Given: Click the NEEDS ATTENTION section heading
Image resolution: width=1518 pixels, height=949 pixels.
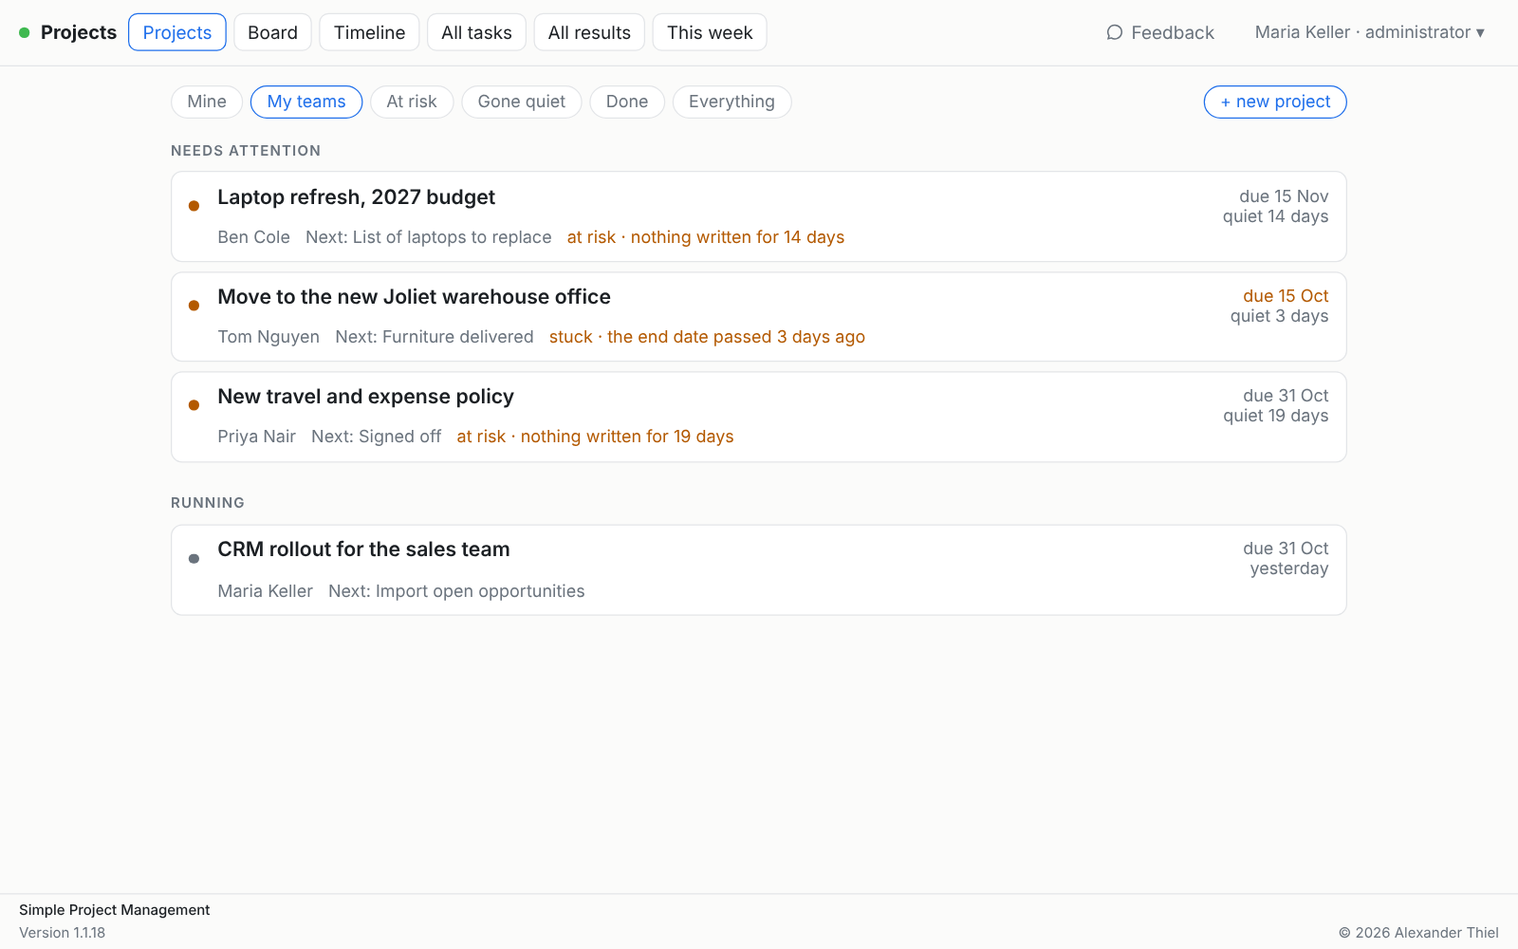Looking at the screenshot, I should coord(246,151).
